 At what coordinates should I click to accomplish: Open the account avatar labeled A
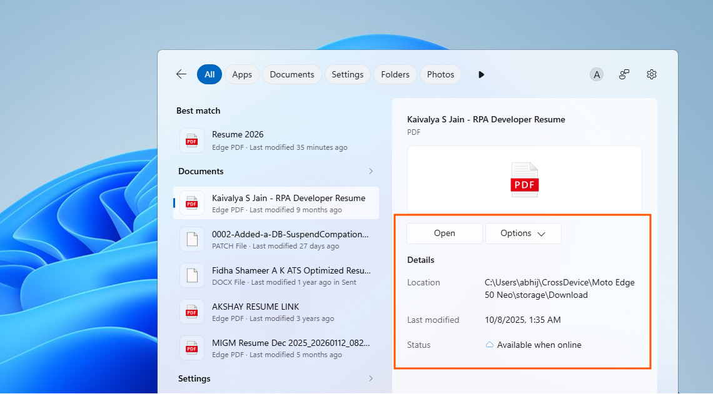tap(597, 74)
